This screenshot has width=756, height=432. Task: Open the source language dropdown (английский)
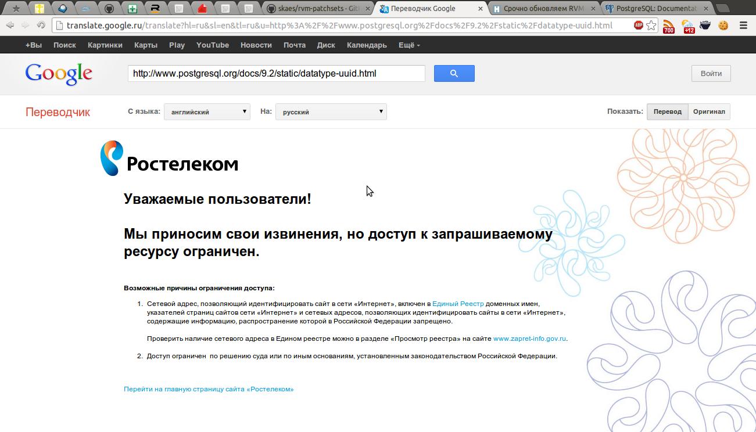[x=207, y=112]
